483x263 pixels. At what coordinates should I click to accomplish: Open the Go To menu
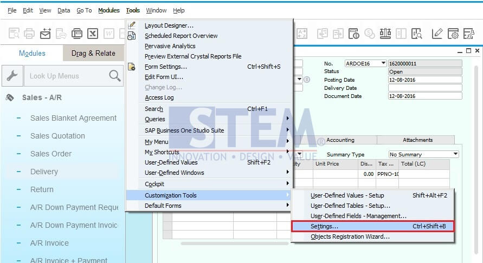click(84, 10)
